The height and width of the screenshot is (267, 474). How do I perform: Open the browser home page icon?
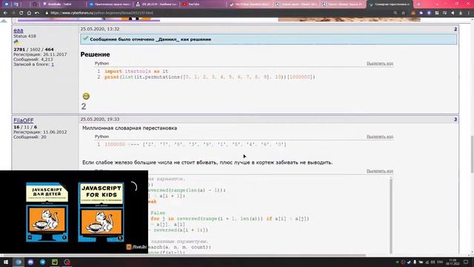click(x=29, y=13)
